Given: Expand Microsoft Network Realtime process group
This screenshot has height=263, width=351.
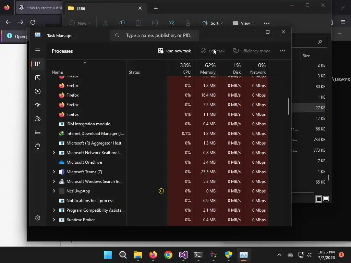Looking at the screenshot, I should (x=54, y=152).
